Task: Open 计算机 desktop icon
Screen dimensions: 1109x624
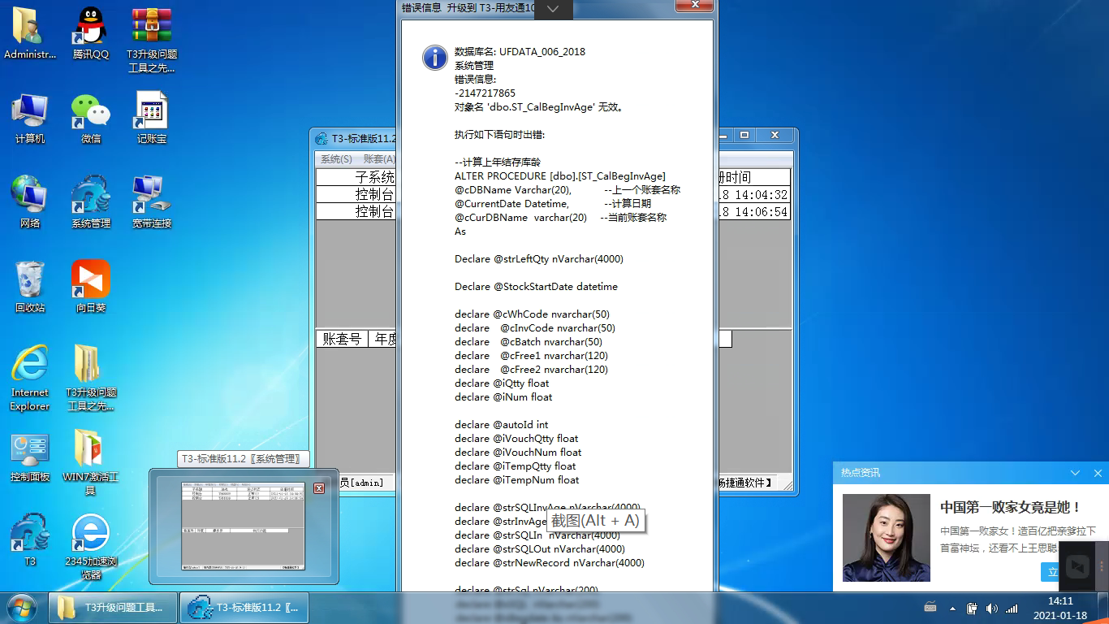Action: 30,119
